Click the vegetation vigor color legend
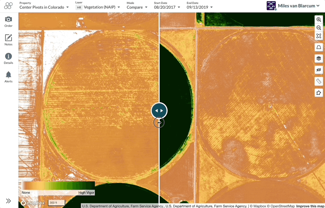 pos(58,185)
